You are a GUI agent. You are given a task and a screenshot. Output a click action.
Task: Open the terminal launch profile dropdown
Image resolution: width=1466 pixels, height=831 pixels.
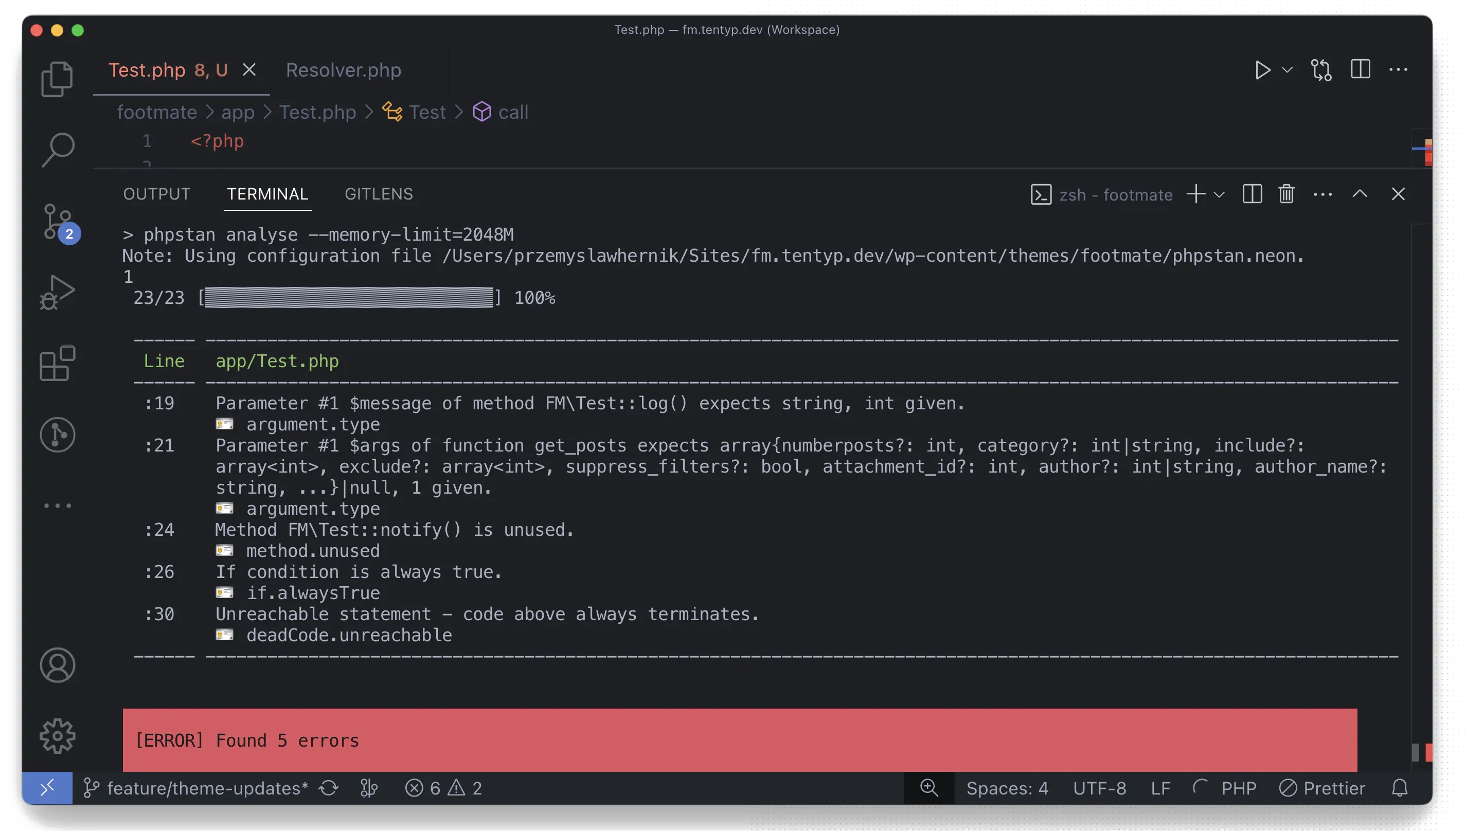tap(1219, 194)
